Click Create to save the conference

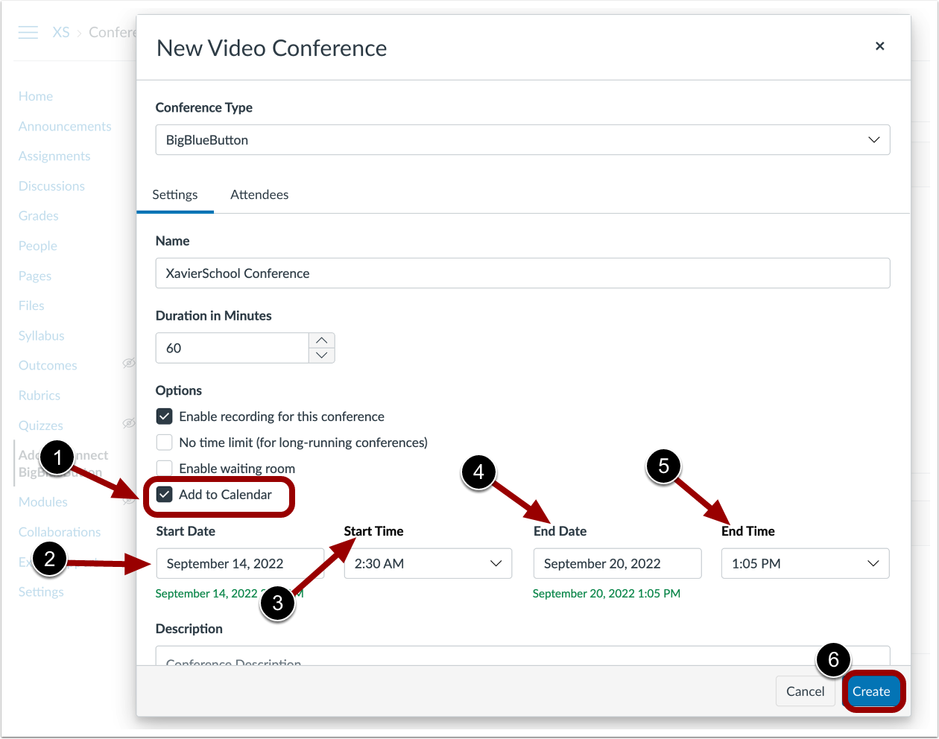[873, 691]
